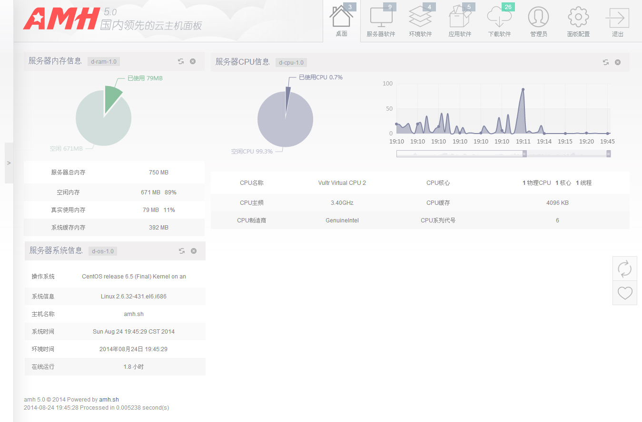Hide the CPU info widget with its close icon

[617, 62]
